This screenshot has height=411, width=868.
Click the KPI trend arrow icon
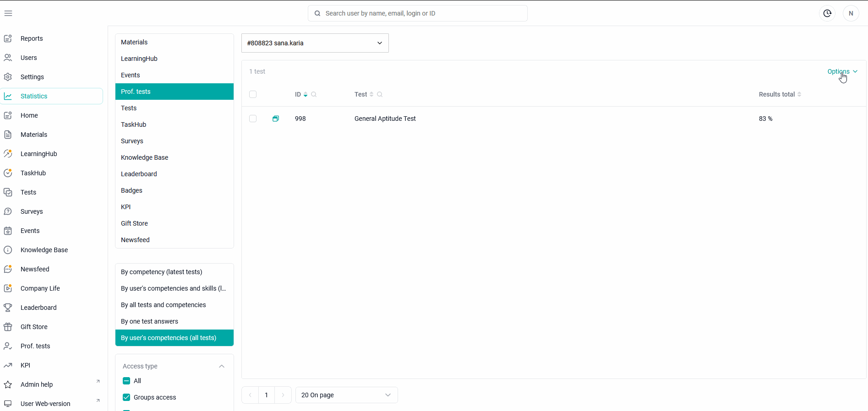pyautogui.click(x=8, y=365)
